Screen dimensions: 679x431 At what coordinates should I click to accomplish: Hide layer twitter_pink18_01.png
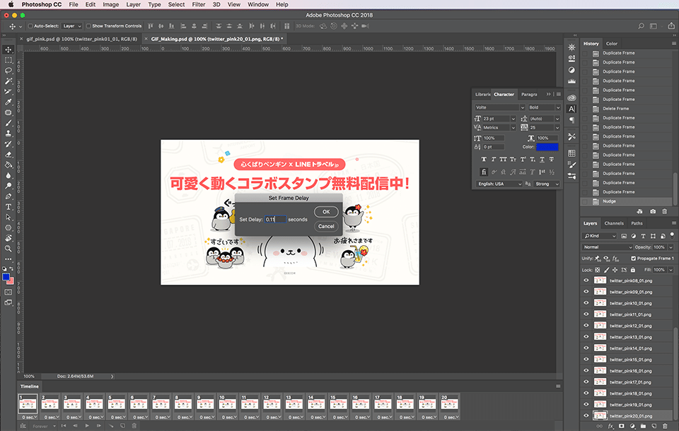(586, 393)
